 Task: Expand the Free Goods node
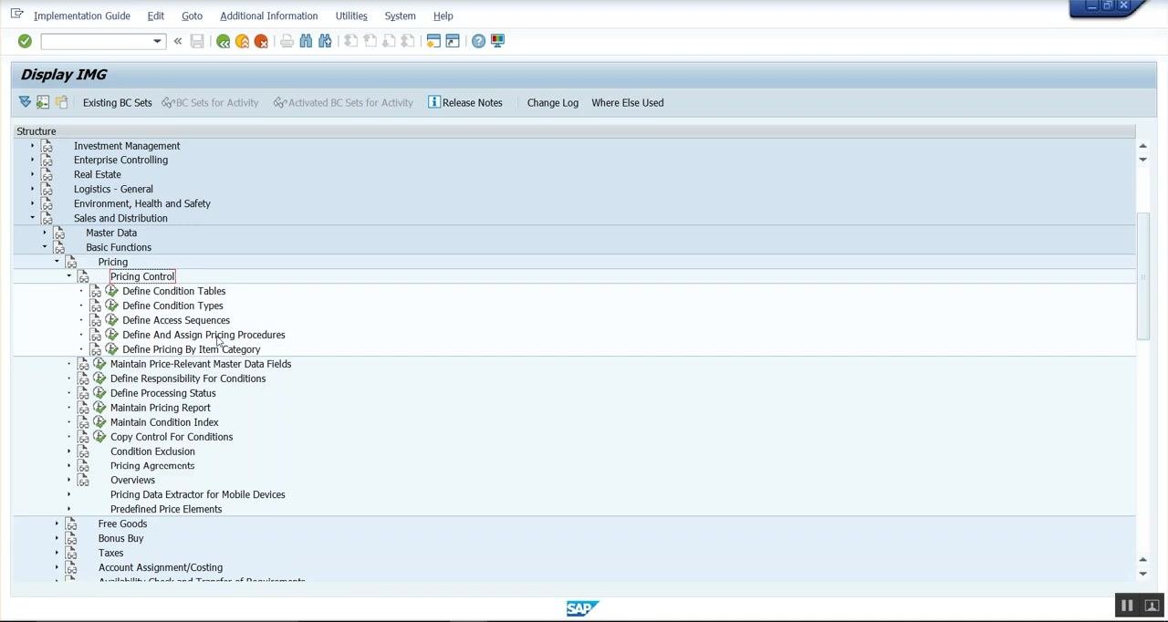[57, 524]
